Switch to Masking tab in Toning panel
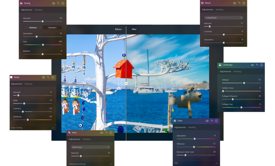Screen dimensions: 275x166 tap(38, 10)
